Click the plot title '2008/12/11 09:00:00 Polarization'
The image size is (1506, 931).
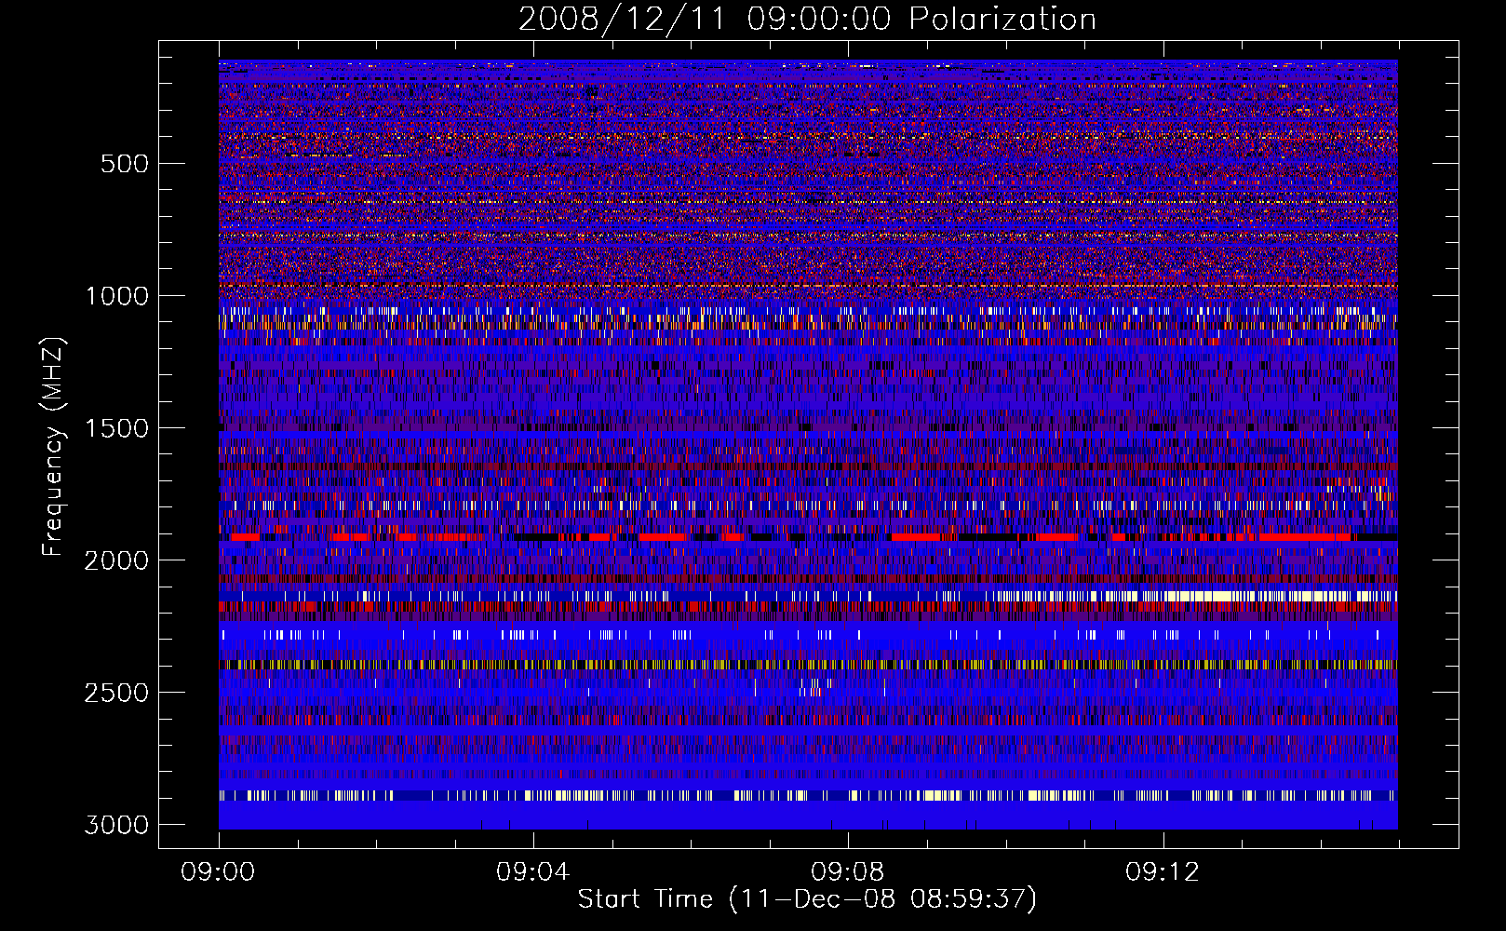(x=807, y=20)
